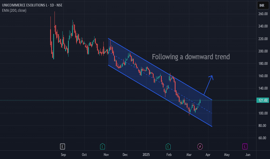Select the UNICOMMERCE ESOLUTIONS symbol title

click(x=32, y=5)
